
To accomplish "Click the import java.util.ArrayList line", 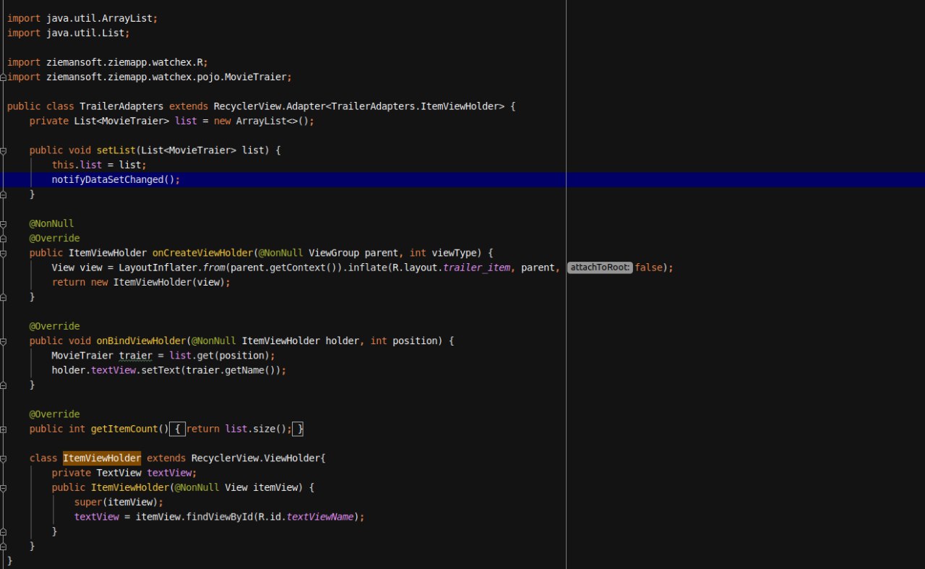I will 83,18.
